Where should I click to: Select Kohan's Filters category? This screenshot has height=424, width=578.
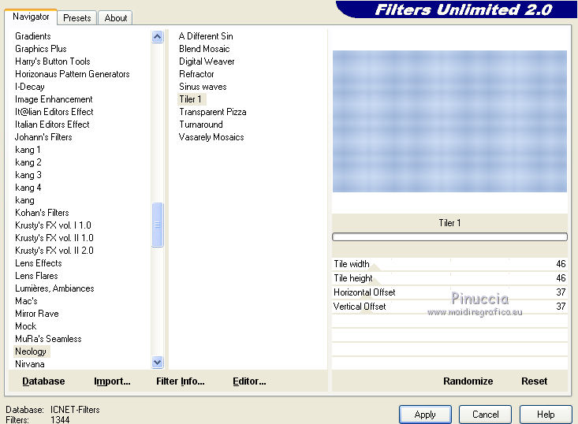pyautogui.click(x=42, y=213)
